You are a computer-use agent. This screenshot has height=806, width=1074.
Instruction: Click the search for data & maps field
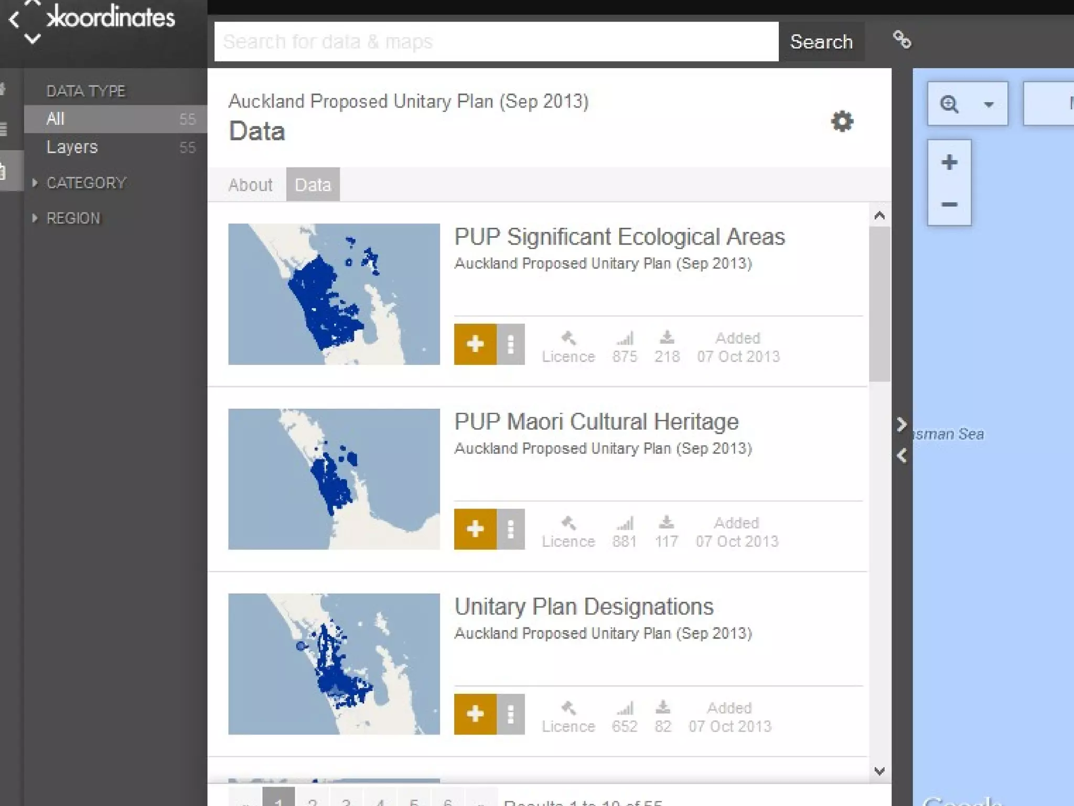click(496, 41)
